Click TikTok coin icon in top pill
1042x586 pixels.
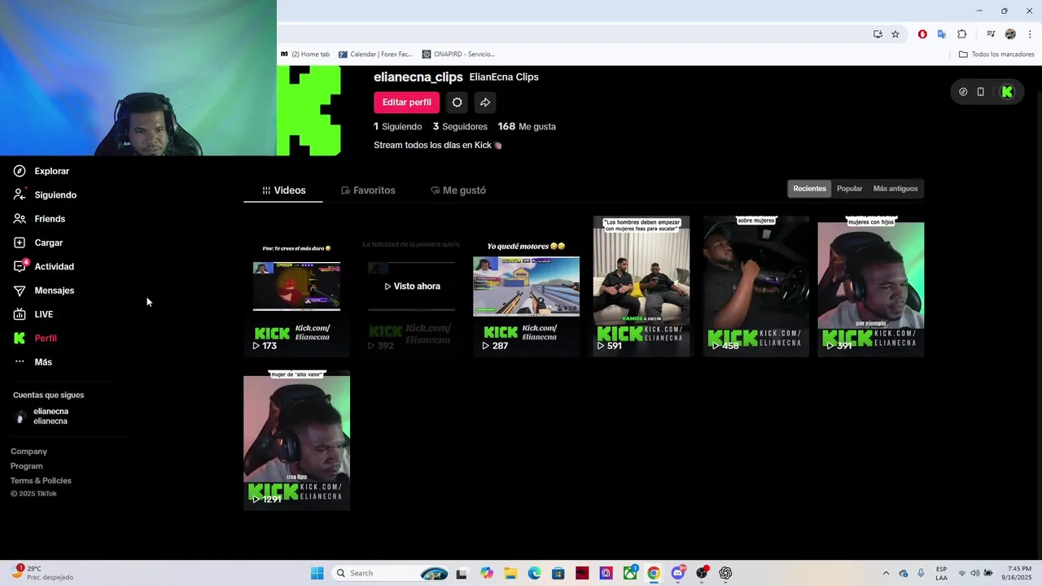click(x=963, y=92)
